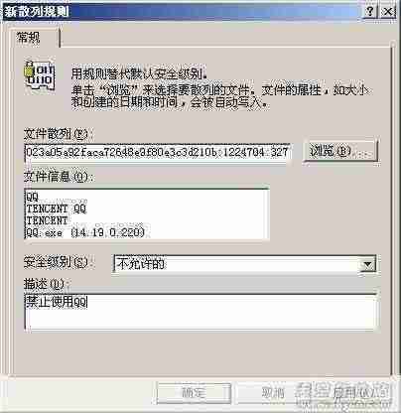
Task: Click the 文件散列(F) label
Action: click(x=56, y=134)
